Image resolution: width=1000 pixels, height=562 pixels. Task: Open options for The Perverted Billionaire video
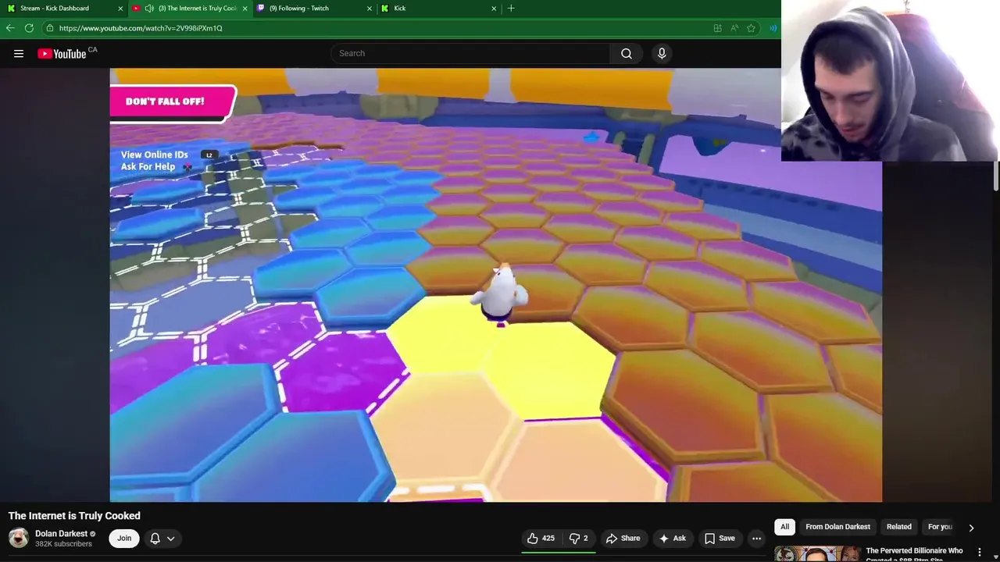pos(980,552)
